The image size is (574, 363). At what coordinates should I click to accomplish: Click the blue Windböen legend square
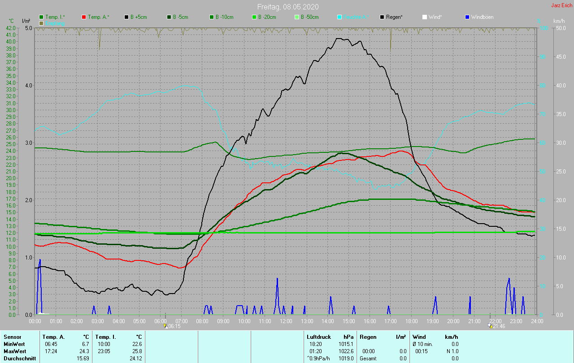(467, 17)
